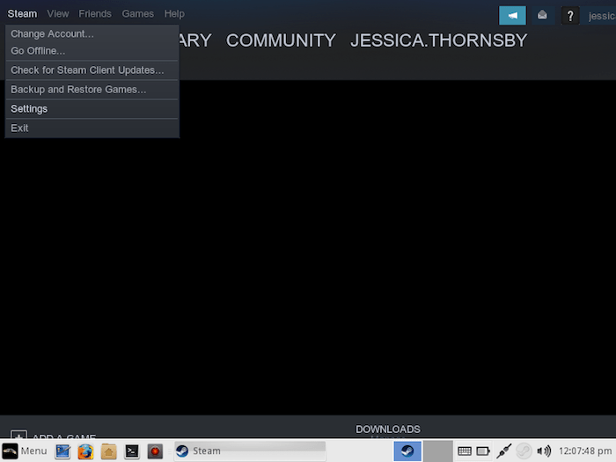Launch Firefox from the taskbar

coord(85,451)
